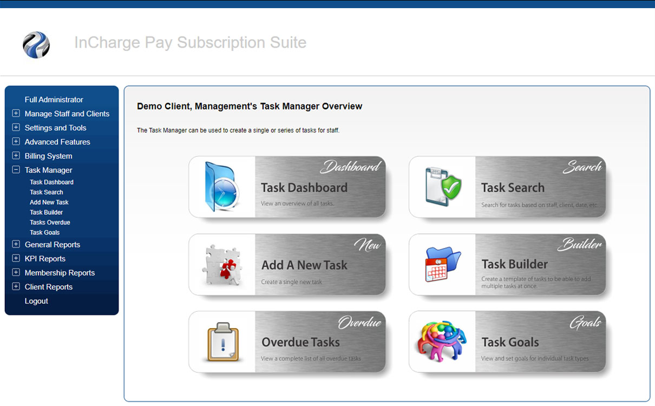Click the 'View a complete list of all overdue tasks' text
This screenshot has height=406, width=655.
tap(311, 358)
